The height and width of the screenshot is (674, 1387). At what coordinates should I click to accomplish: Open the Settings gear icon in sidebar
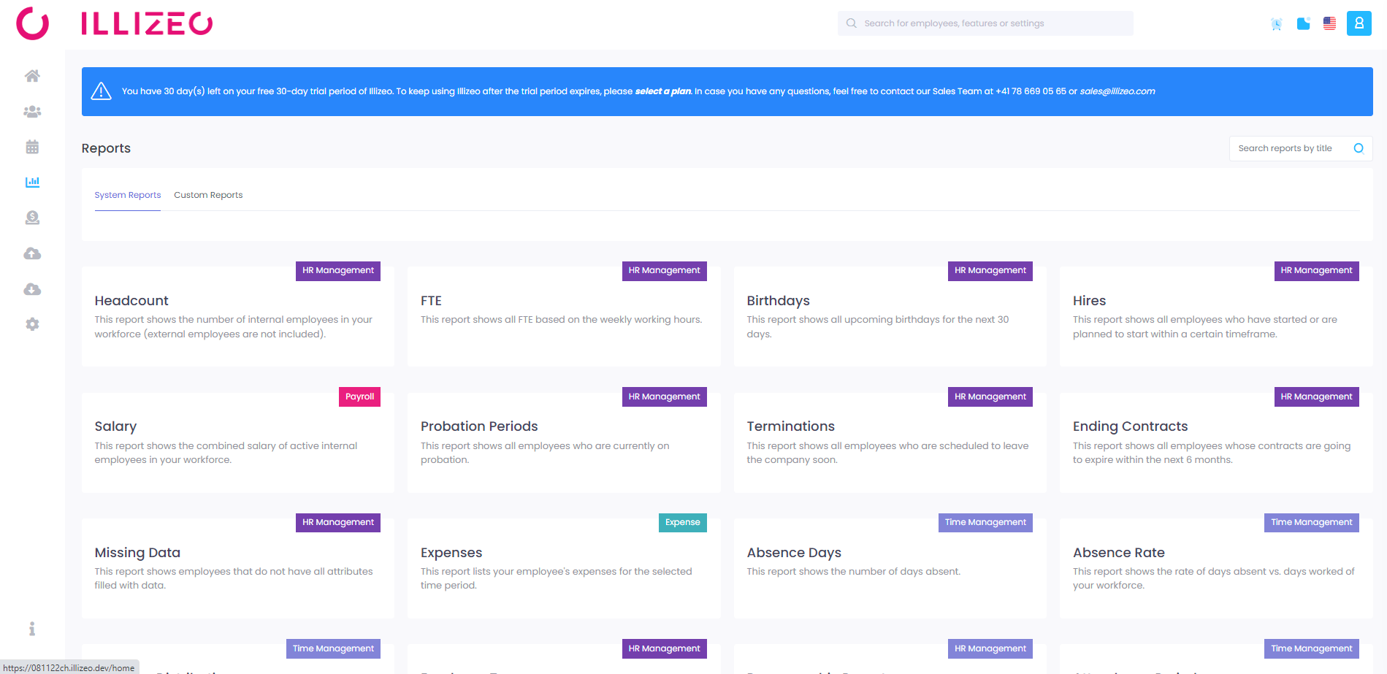coord(32,324)
